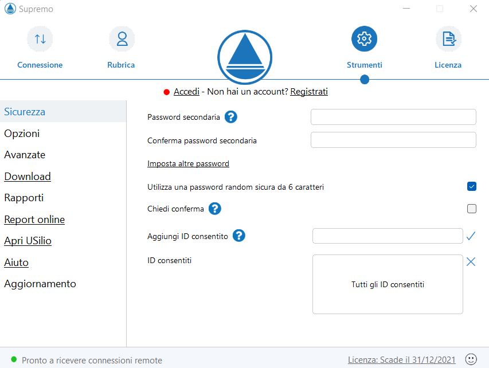Screen dimensions: 489x368
Task: Enable the Chiedi conferma checkbox
Action: pos(472,208)
